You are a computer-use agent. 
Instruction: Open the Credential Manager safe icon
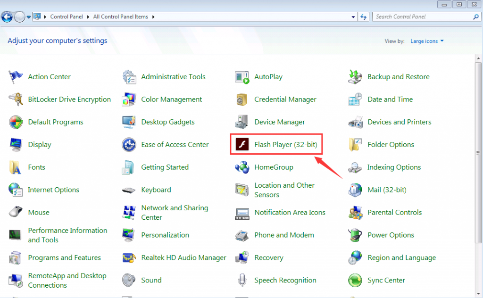tap(242, 99)
